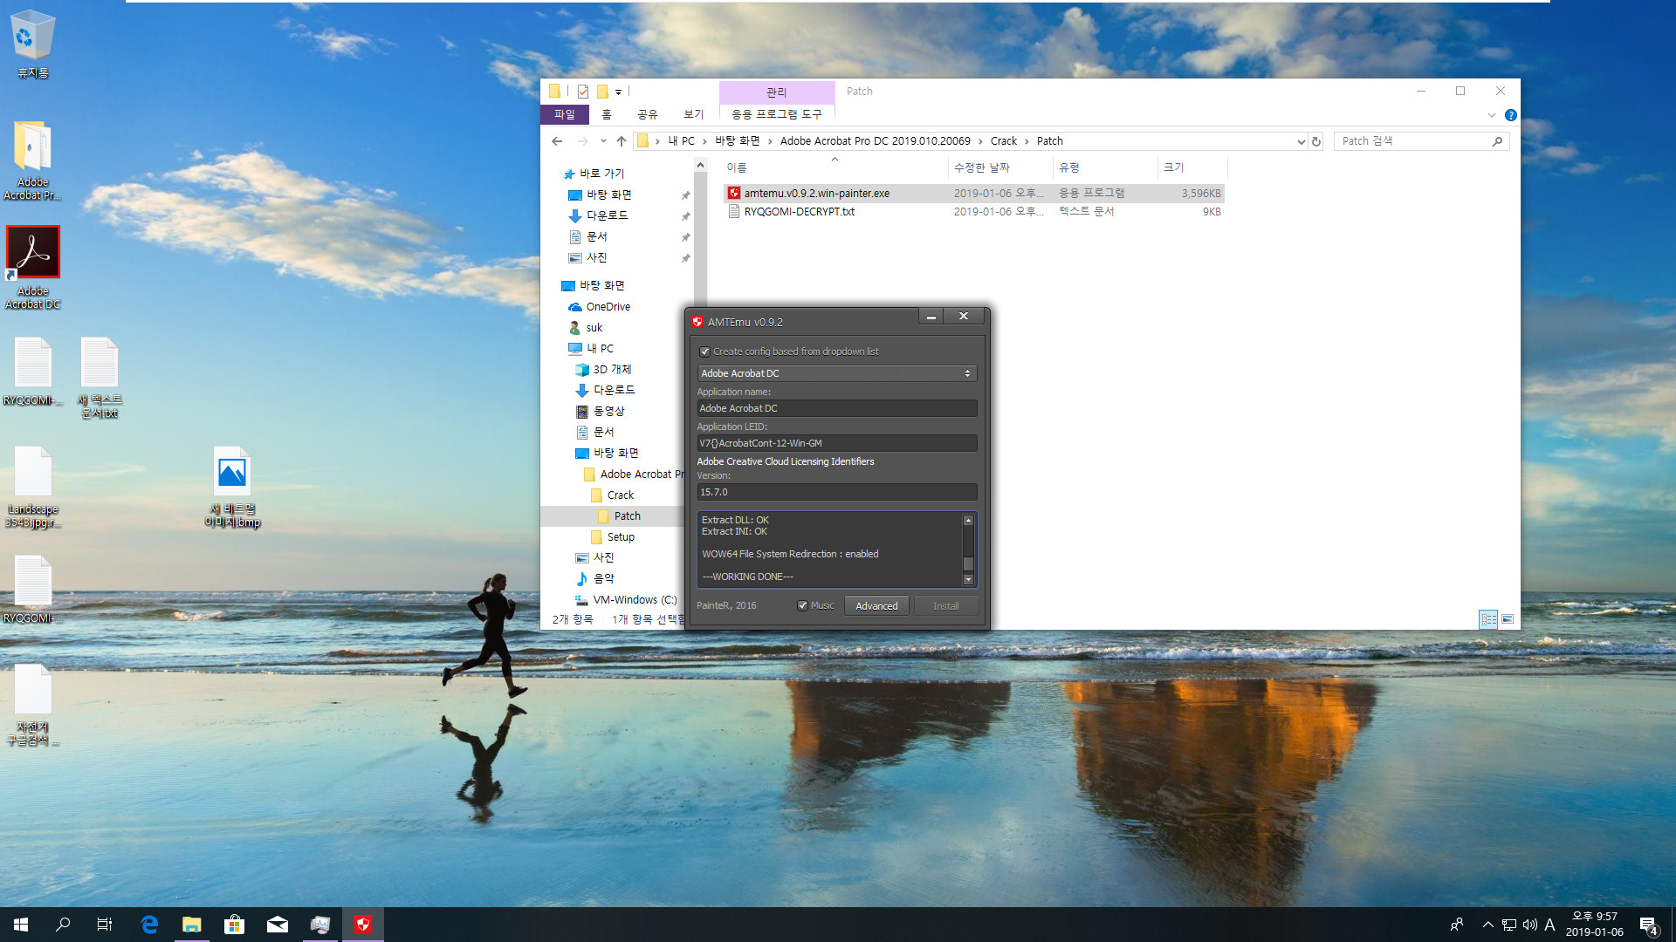Expand the address bar history dropdown
This screenshot has width=1676, height=942.
click(1301, 141)
